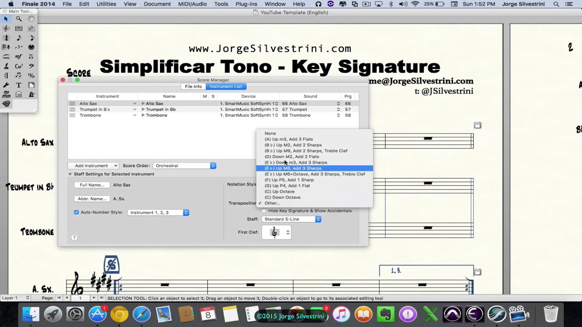Viewport: 582px width, 327px height.
Task: Select the Trombone row in instrument list
Action: click(x=213, y=115)
